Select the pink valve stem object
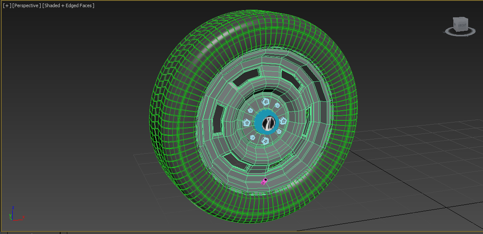 click(x=264, y=182)
